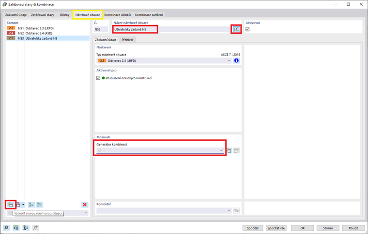Toggle Posouzení ocelových konstrukcí checkbox
368x234 pixels.
(x=98, y=78)
